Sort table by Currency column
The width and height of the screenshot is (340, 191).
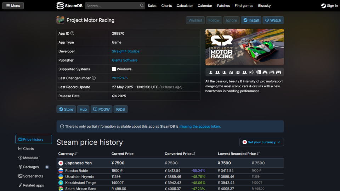68,154
